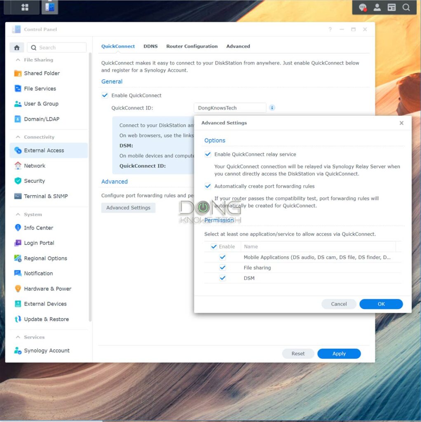
Task: Click the Control Panel help question mark
Action: (330, 29)
